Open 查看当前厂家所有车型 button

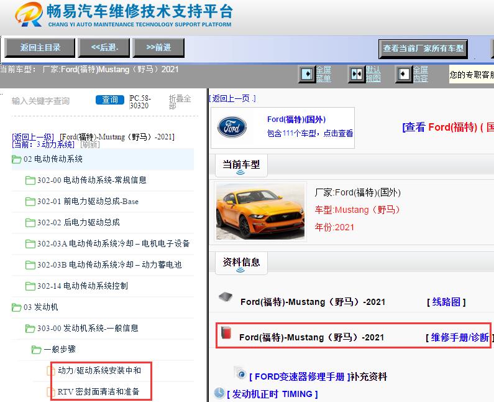[x=423, y=49]
